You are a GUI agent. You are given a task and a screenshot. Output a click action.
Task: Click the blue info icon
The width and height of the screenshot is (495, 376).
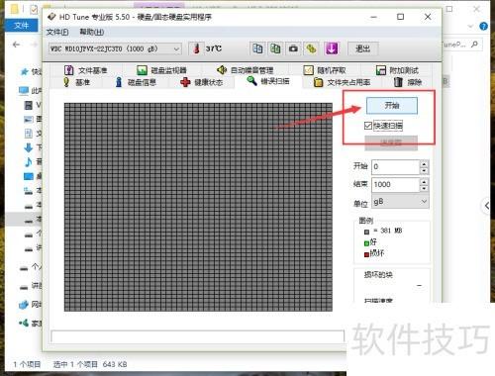point(119,82)
